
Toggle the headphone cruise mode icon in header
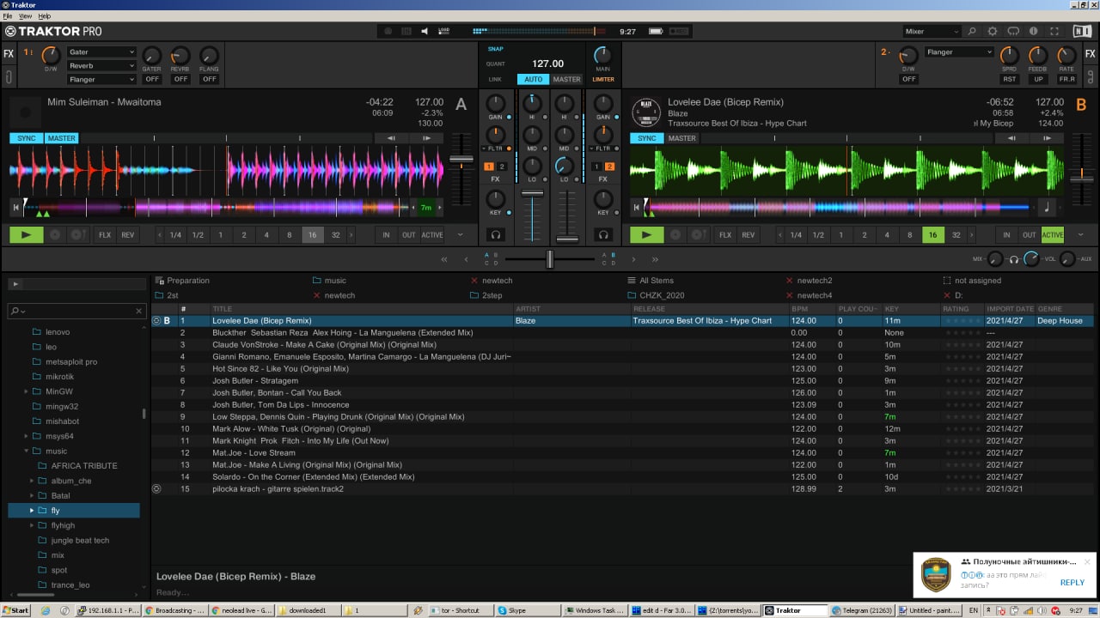point(1013,31)
